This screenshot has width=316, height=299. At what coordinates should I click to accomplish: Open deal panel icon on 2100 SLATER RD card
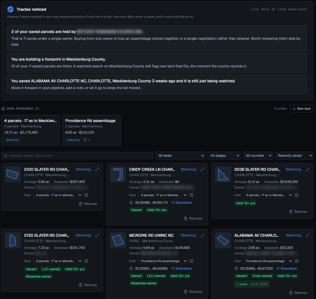[x=86, y=195]
